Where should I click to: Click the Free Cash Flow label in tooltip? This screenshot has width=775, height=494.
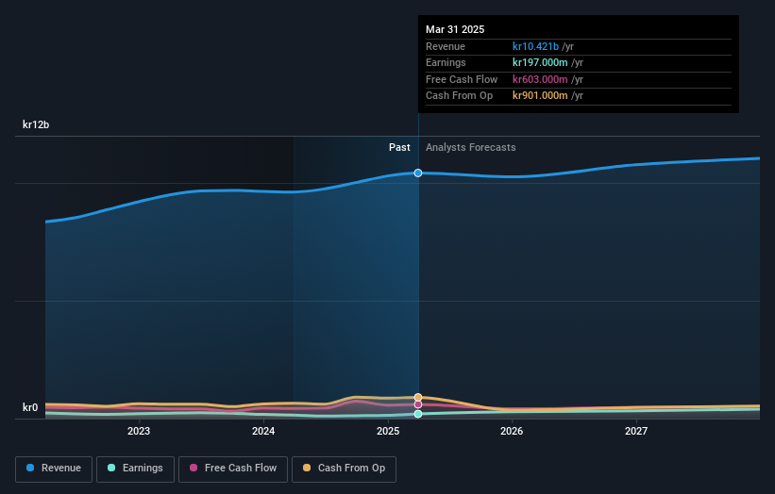click(462, 79)
